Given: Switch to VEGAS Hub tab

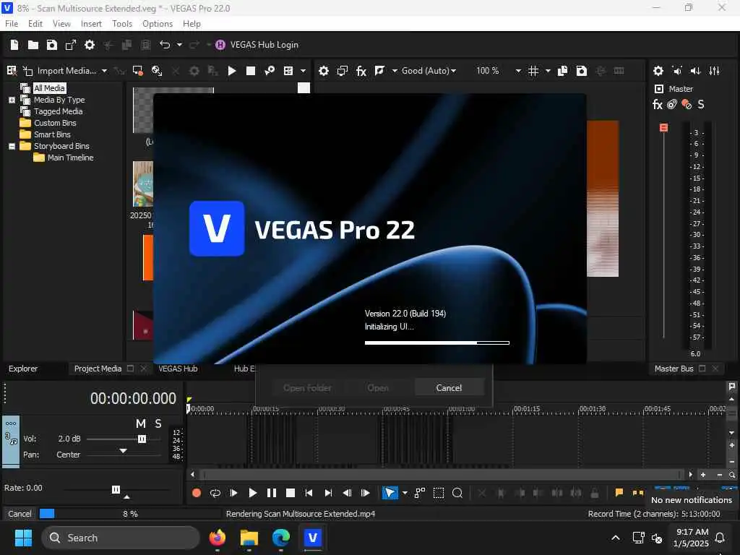Looking at the screenshot, I should [178, 369].
